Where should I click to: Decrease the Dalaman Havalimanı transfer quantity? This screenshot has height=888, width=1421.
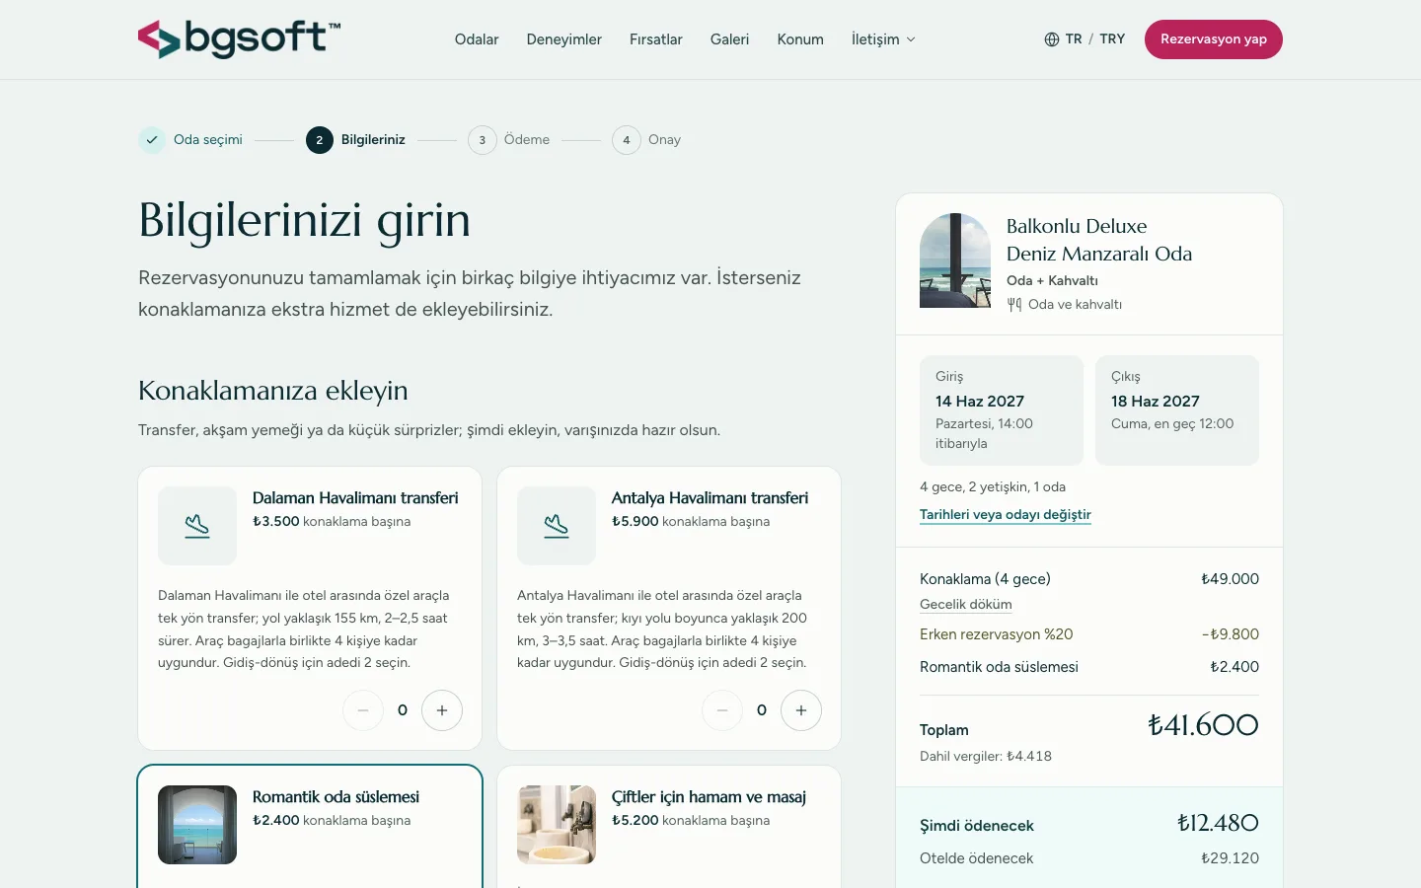(363, 710)
